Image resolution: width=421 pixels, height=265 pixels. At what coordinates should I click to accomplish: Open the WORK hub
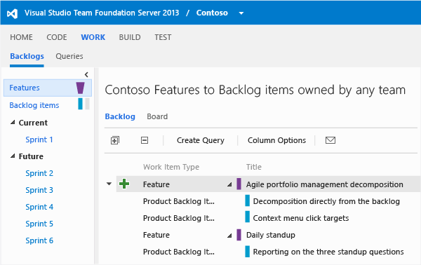(93, 37)
